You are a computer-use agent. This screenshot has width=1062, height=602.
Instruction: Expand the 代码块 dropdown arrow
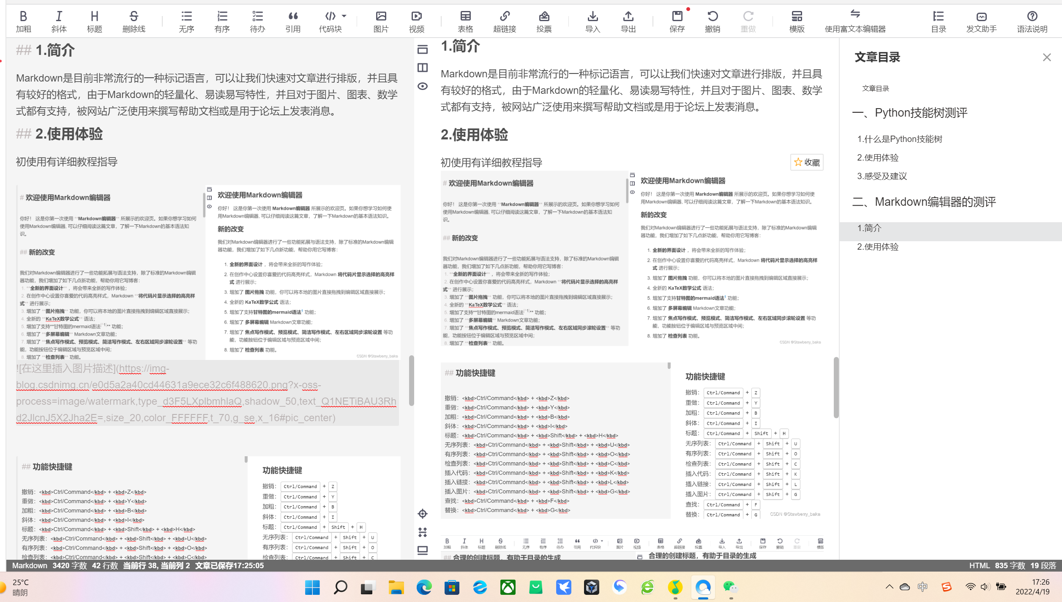coord(344,16)
